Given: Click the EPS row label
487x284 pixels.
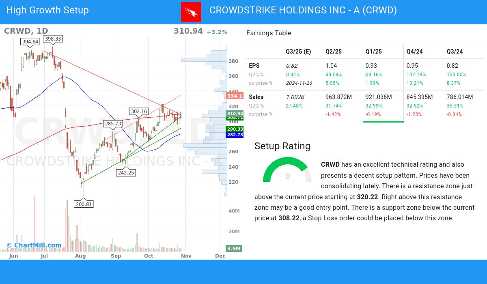Looking at the screenshot, I should point(254,66).
